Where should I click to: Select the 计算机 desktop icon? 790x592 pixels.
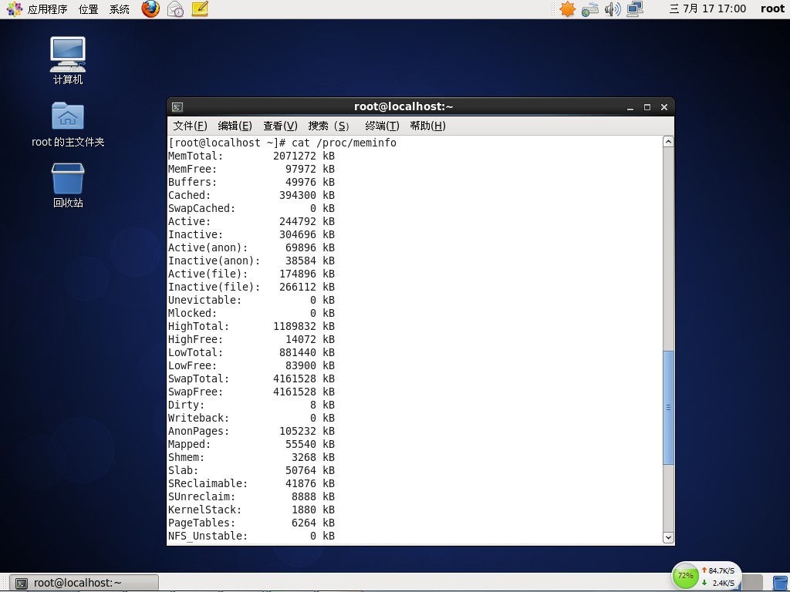68,60
